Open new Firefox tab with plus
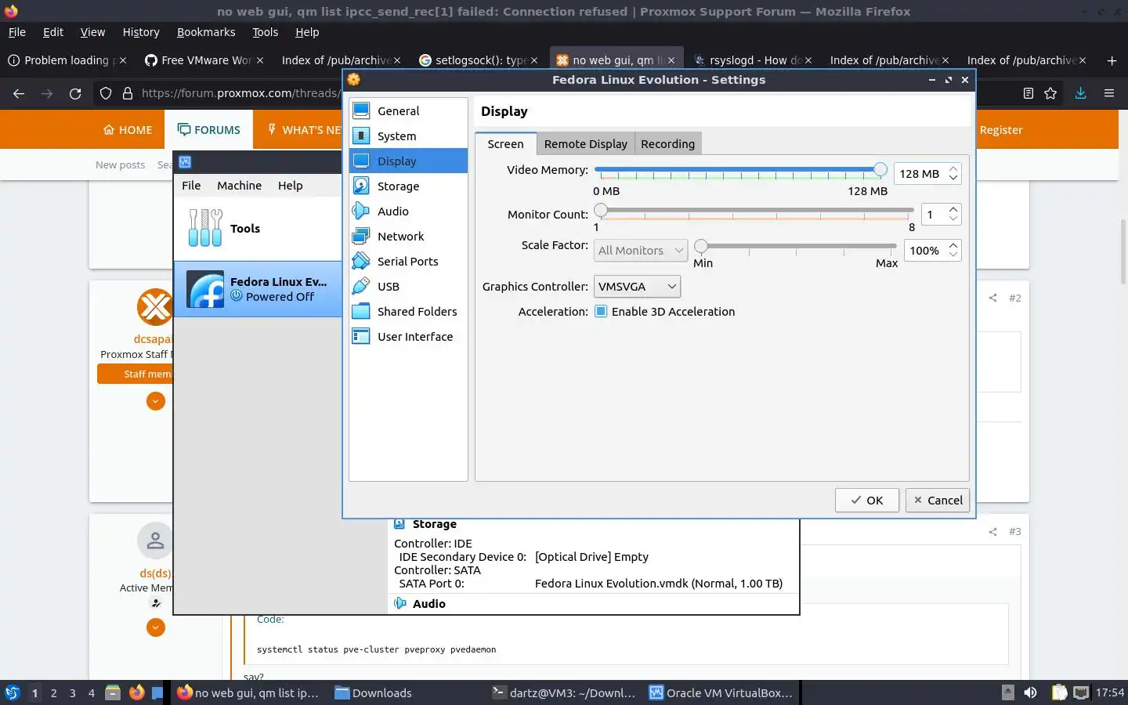 pos(1112,60)
